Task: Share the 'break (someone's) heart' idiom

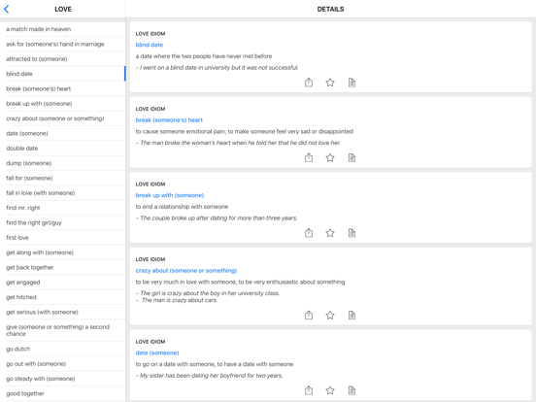Action: 309,157
